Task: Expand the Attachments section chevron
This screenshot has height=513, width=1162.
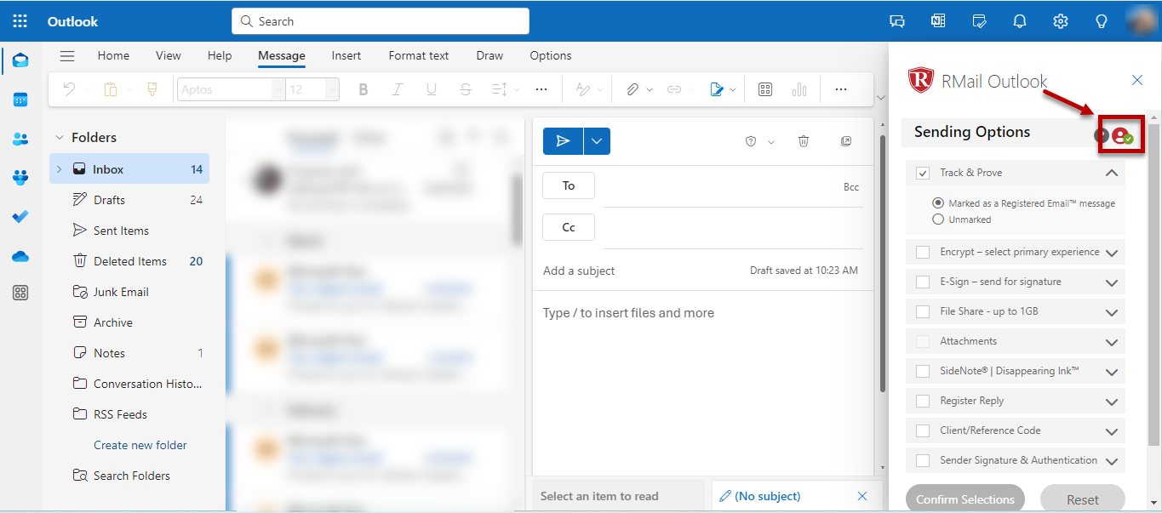Action: 1112,342
